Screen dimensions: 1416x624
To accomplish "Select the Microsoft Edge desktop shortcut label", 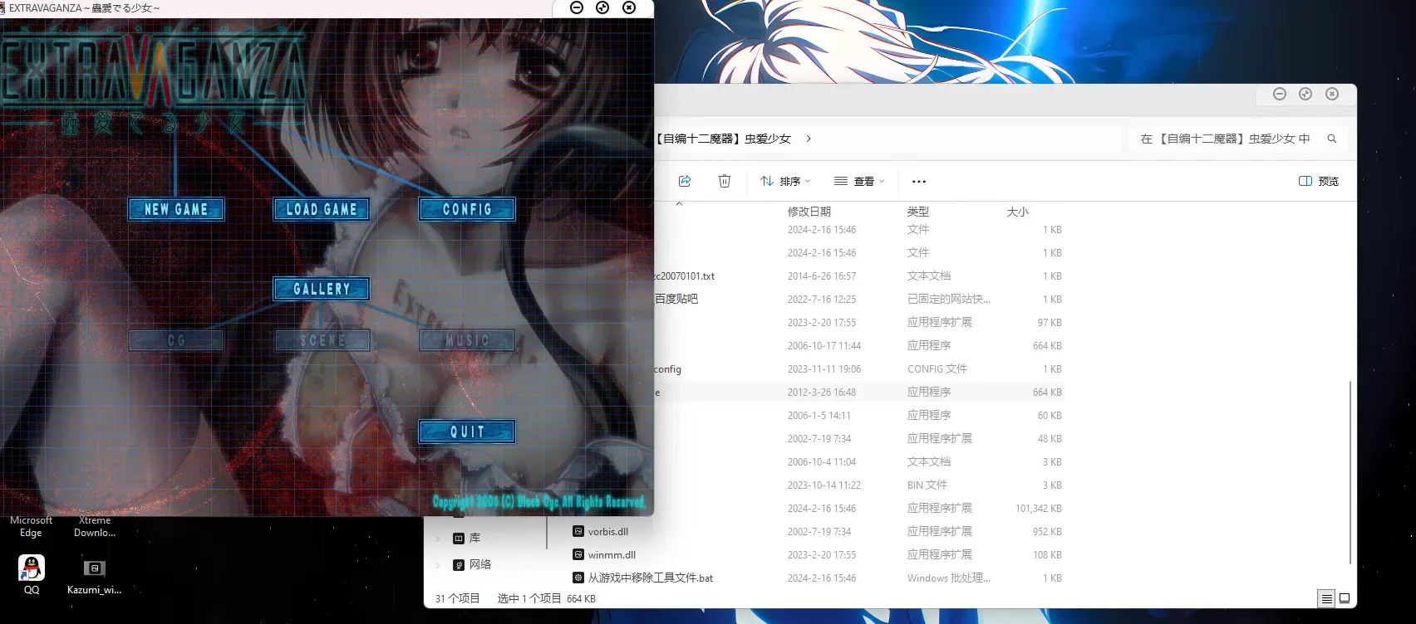I will pos(31,527).
